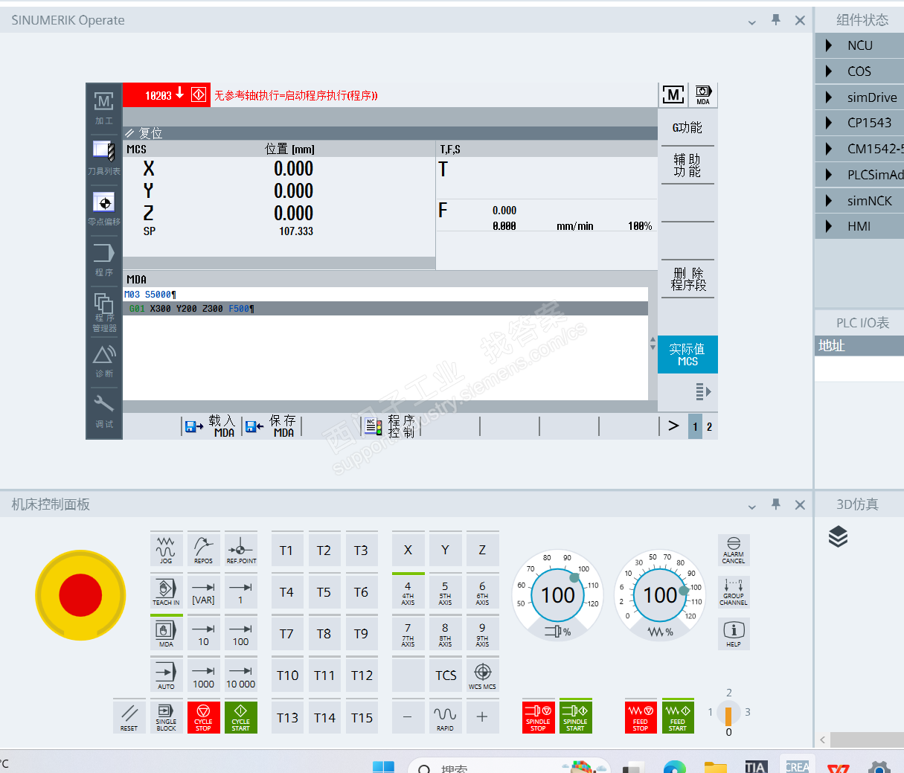Select AUTO mode key
This screenshot has width=904, height=773.
(x=166, y=675)
